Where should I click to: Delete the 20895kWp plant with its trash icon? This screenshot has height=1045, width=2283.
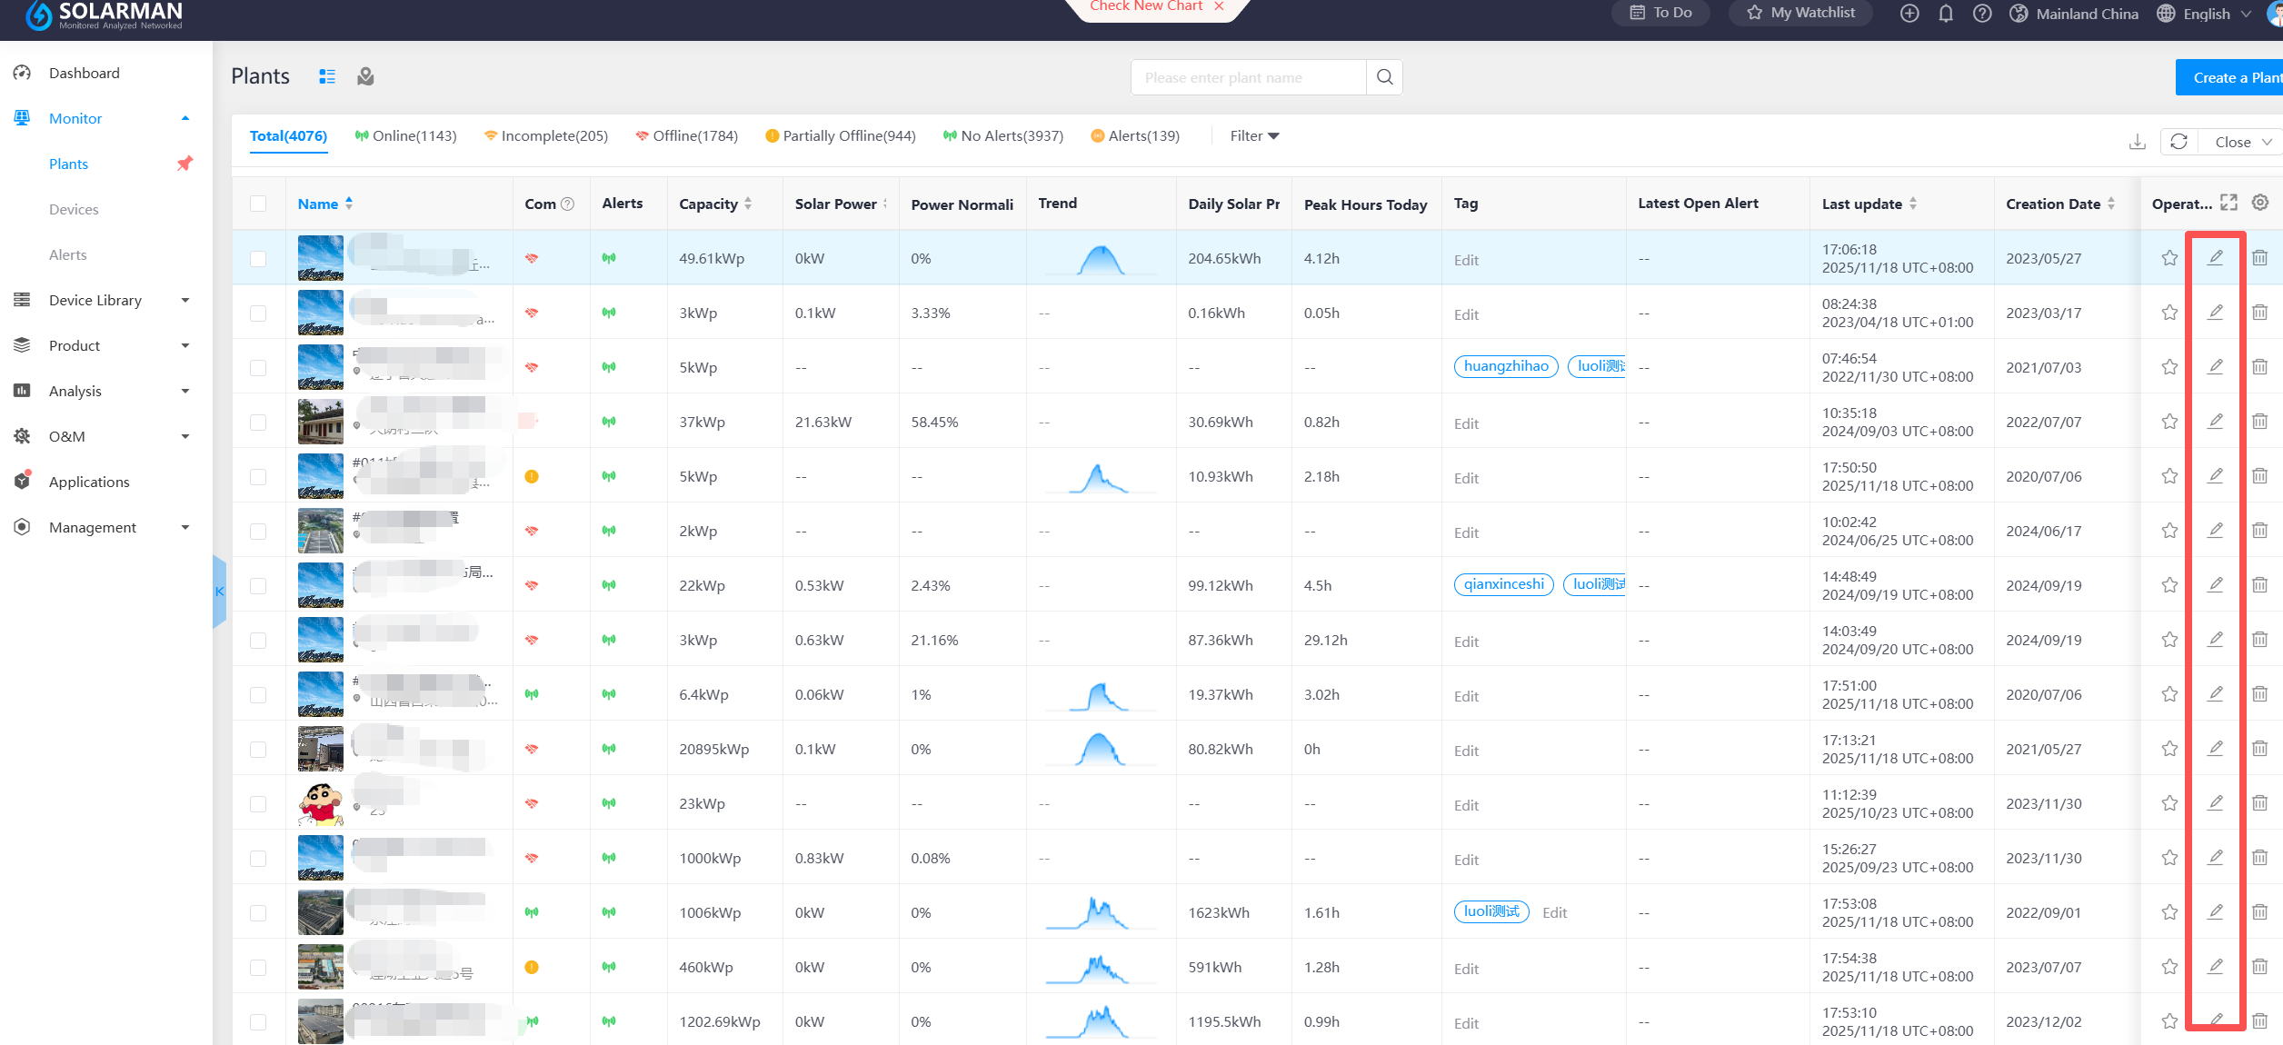[x=2259, y=749]
